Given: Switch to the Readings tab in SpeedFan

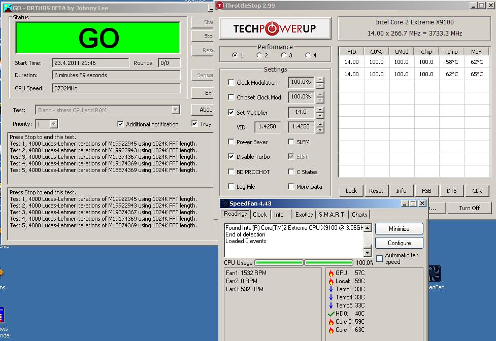Looking at the screenshot, I should pyautogui.click(x=236, y=214).
